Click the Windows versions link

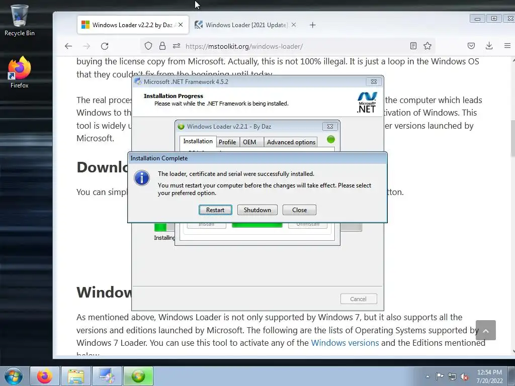point(345,343)
